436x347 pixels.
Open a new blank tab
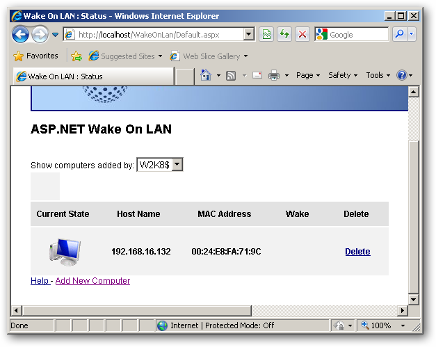tap(185, 76)
